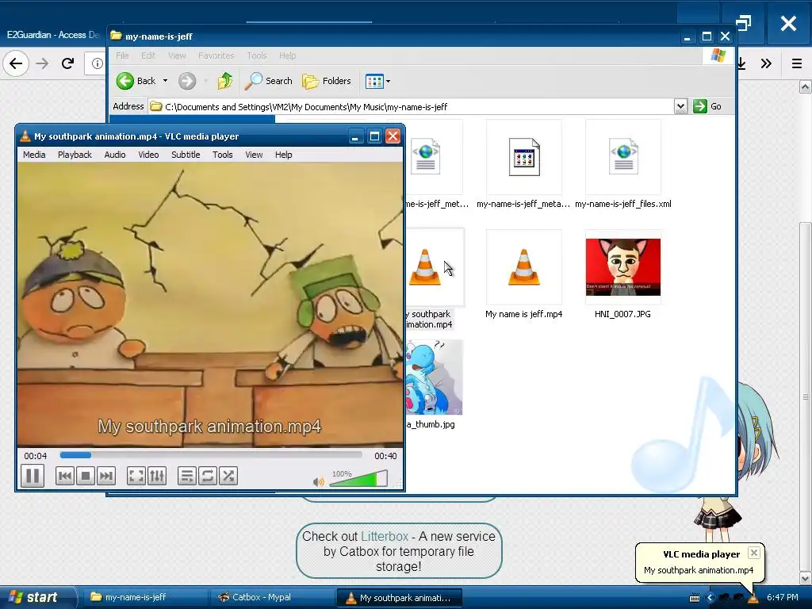This screenshot has height=609, width=812.
Task: Follow the Litterbox link
Action: [x=385, y=537]
